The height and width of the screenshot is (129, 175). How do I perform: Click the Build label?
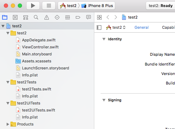pyautogui.click(x=170, y=83)
